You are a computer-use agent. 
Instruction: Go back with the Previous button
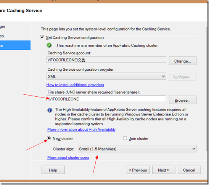pyautogui.click(x=138, y=170)
